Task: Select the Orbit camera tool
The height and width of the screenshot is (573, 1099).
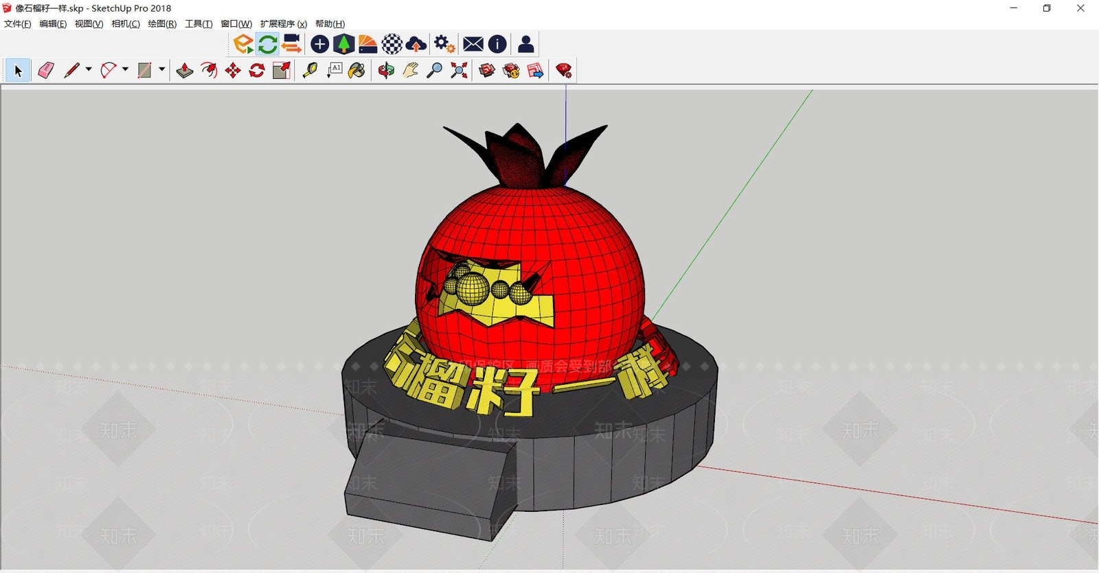Action: [x=386, y=70]
